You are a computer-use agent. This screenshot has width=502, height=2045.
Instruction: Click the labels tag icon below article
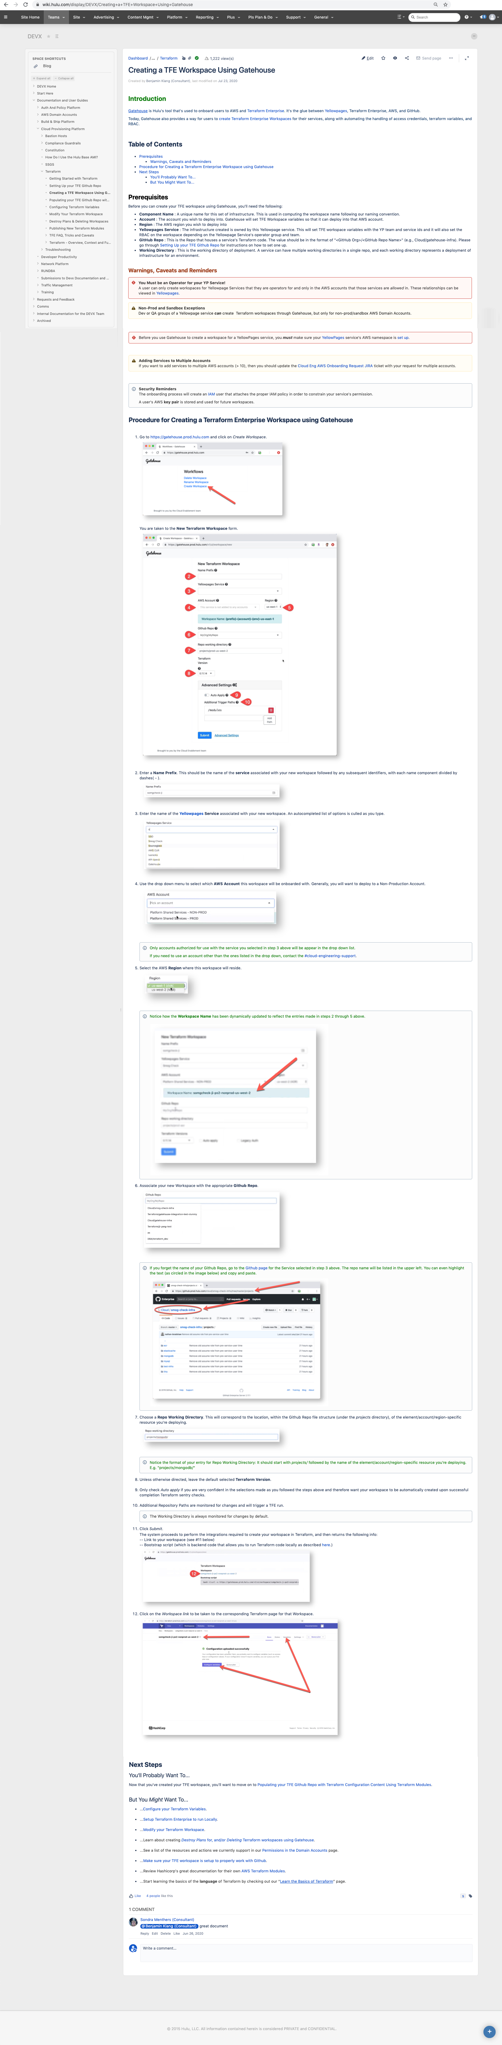[470, 1896]
